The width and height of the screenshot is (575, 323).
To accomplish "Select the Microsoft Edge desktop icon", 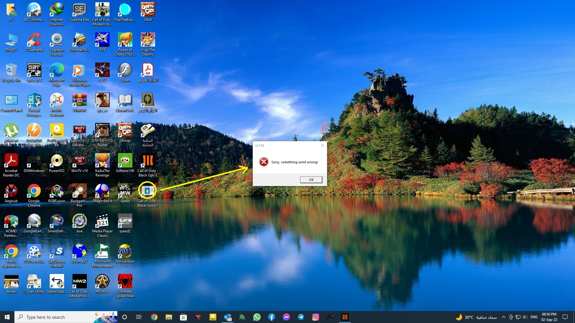I will 57,75.
